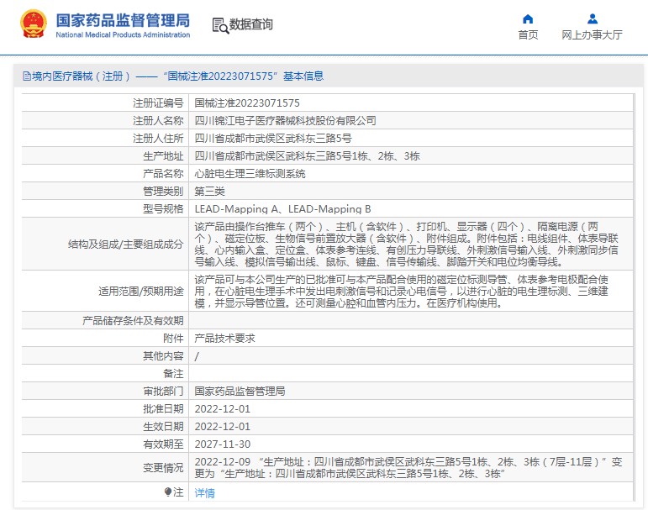Image resolution: width=648 pixels, height=510 pixels.
Task: Click product name 心脏电生理三维标测系统
Action: coord(250,174)
